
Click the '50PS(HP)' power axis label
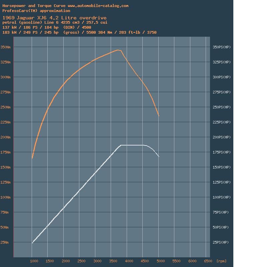221,227
